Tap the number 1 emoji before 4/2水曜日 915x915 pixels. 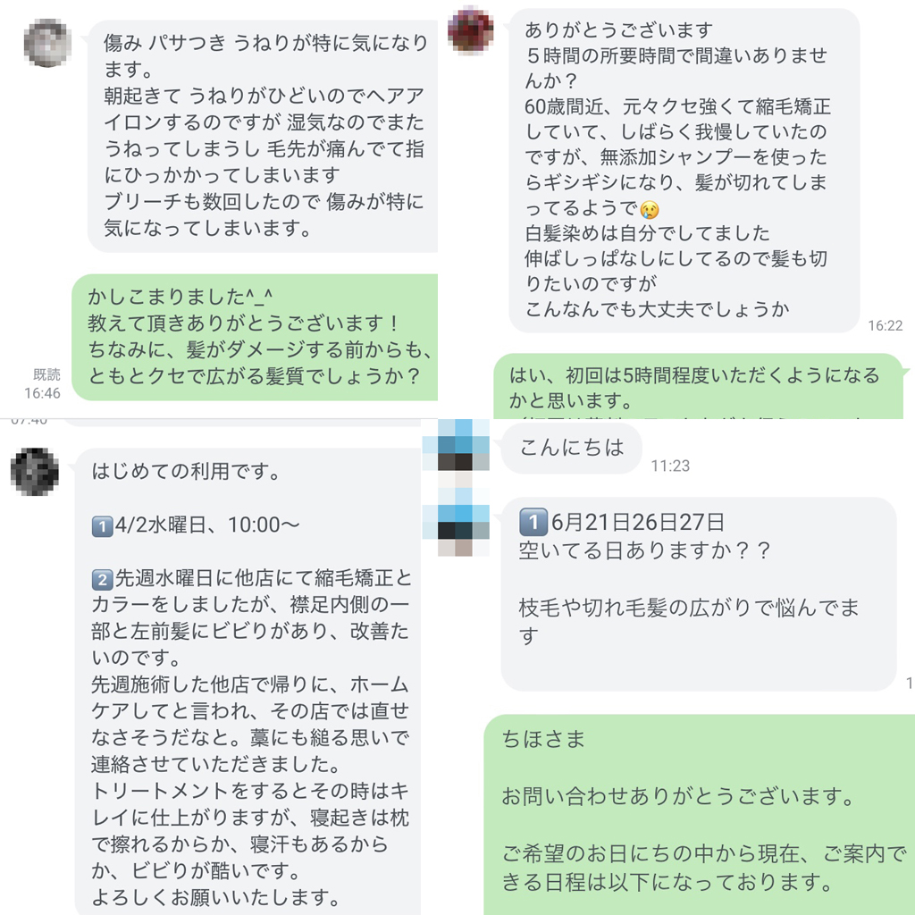point(102,526)
